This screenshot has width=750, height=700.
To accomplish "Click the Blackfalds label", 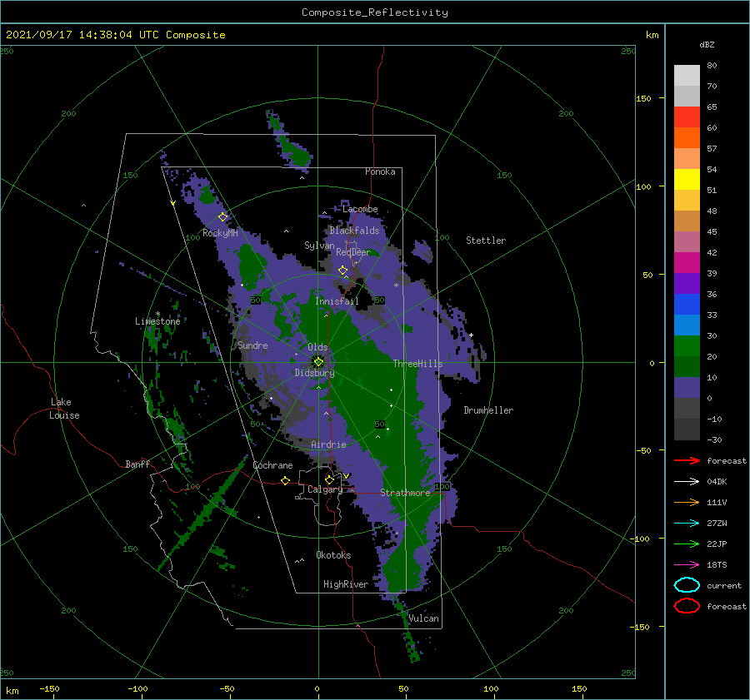I will pyautogui.click(x=354, y=231).
